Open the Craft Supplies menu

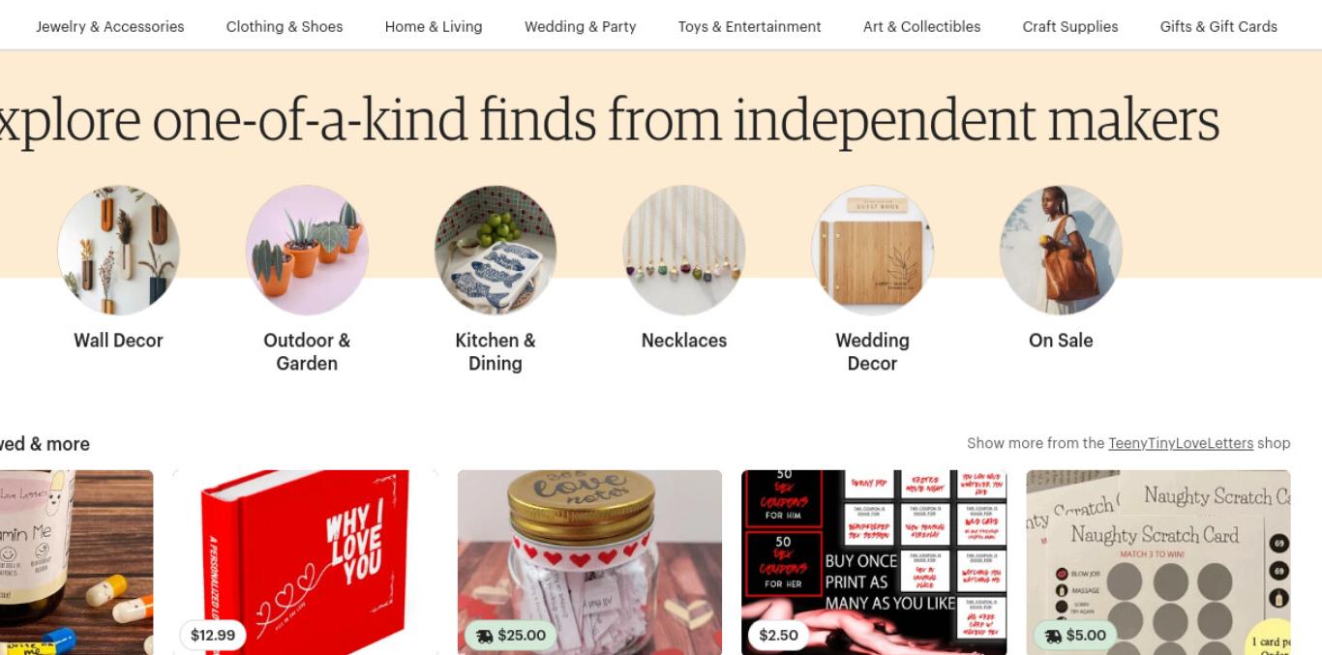[x=1070, y=26]
